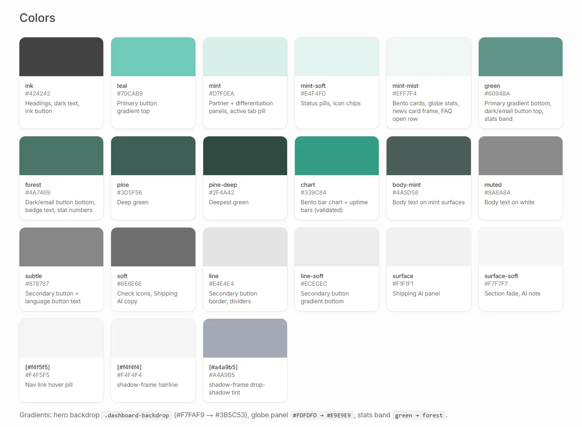
Task: Click the Colors heading
Action: coord(37,18)
